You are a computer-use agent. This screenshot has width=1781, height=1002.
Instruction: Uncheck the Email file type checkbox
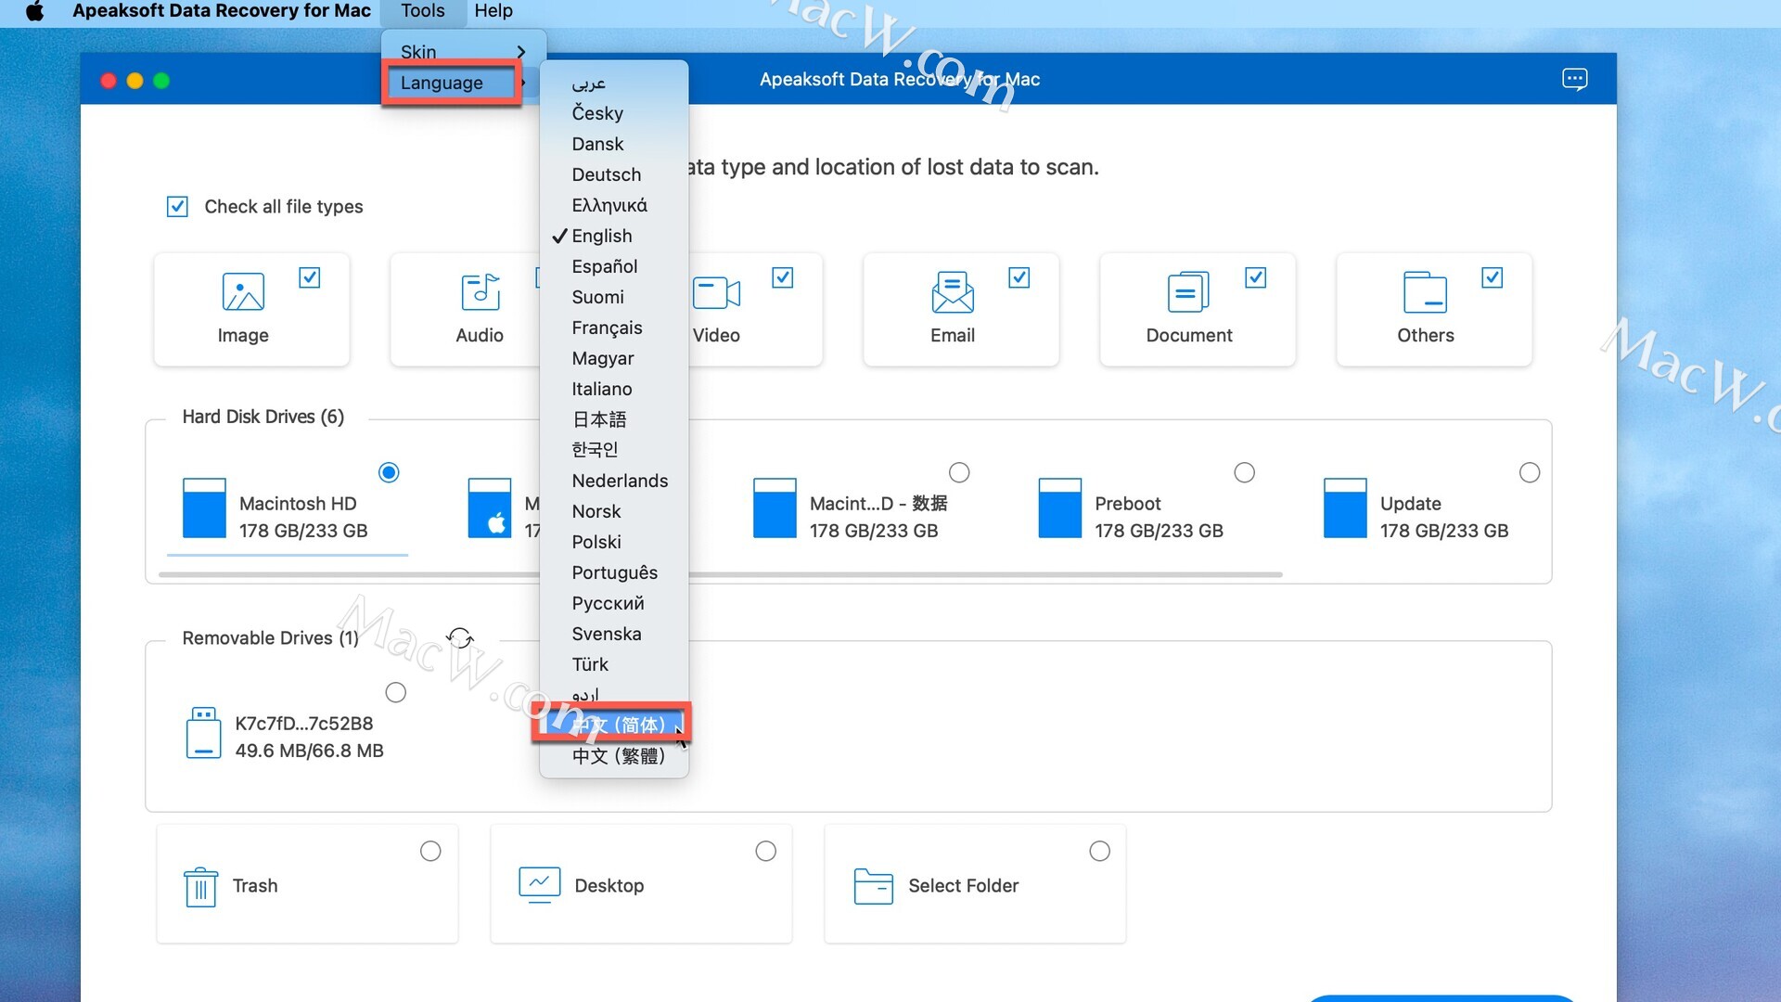click(1019, 277)
